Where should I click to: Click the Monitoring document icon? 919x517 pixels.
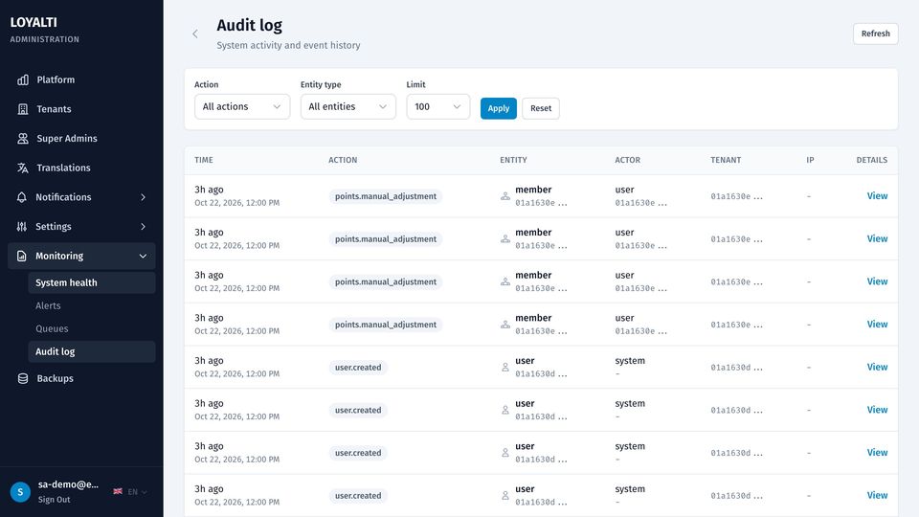tap(22, 256)
